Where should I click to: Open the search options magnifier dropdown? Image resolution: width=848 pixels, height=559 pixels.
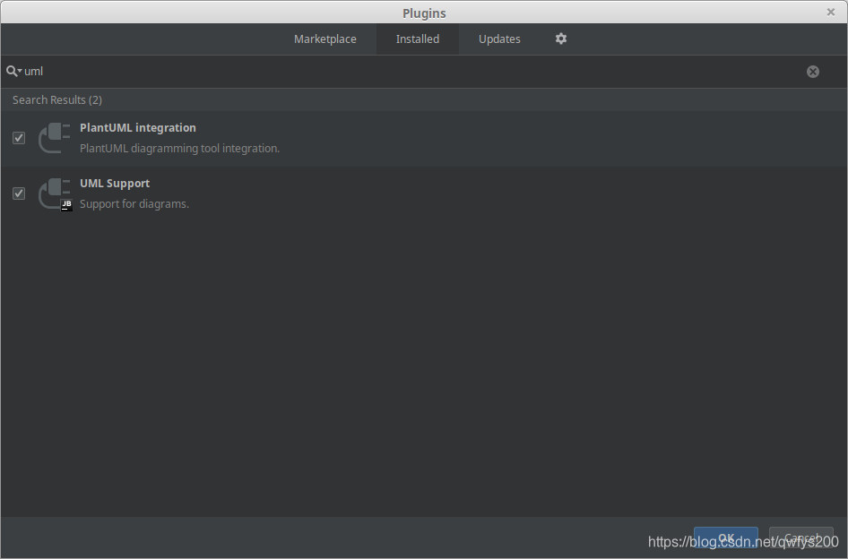coord(13,72)
